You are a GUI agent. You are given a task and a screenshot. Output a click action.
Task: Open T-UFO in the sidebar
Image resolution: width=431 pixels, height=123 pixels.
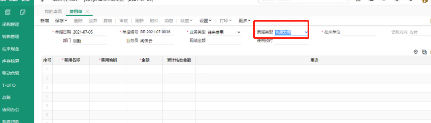pyautogui.click(x=9, y=85)
